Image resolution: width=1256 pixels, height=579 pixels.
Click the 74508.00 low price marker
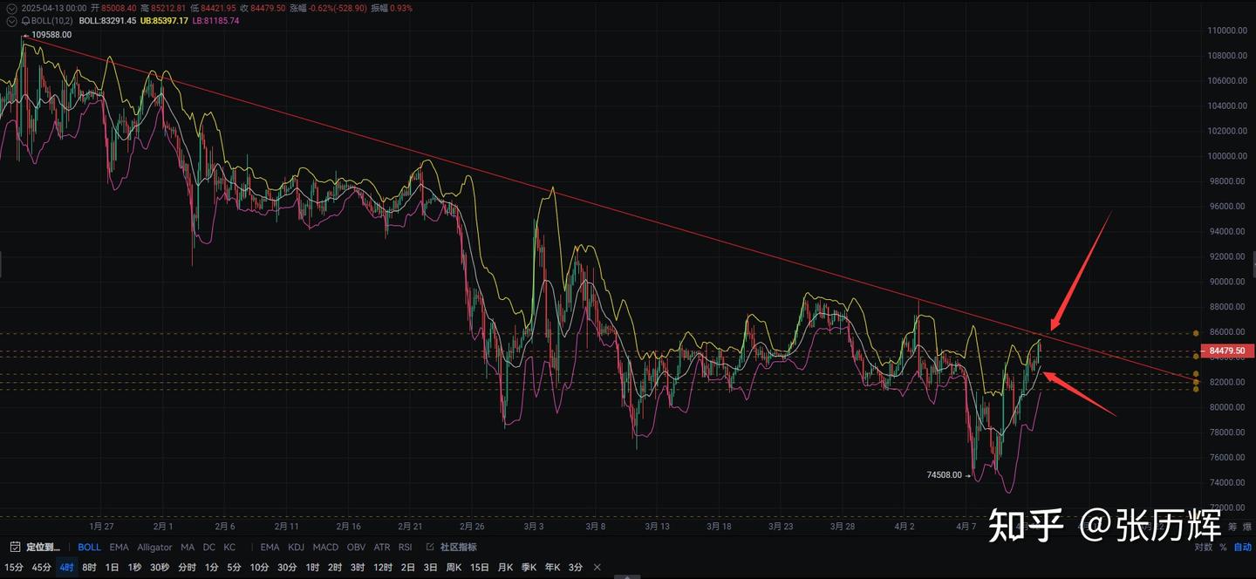click(x=945, y=475)
